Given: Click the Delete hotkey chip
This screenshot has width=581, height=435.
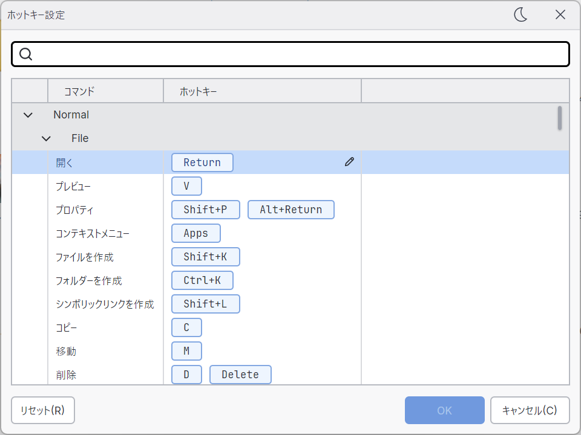Looking at the screenshot, I should tap(240, 375).
